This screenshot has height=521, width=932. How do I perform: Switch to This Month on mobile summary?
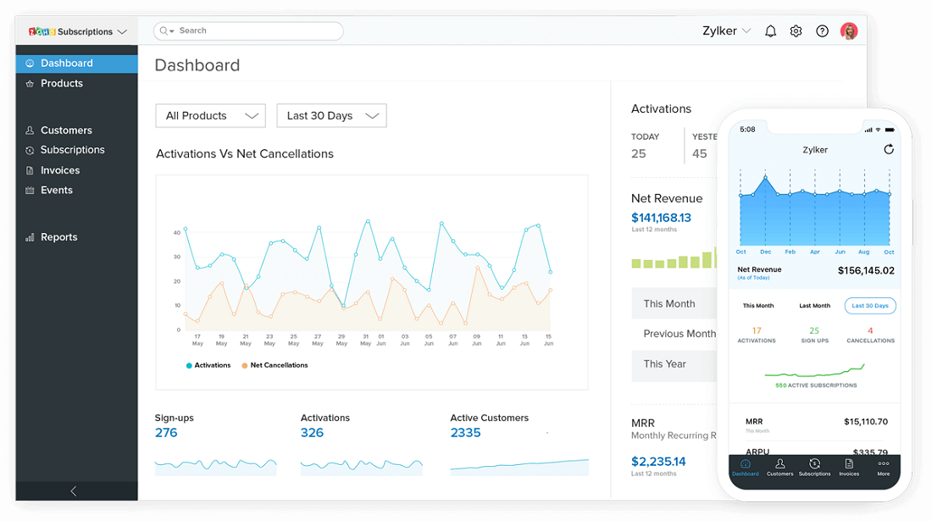pyautogui.click(x=757, y=305)
